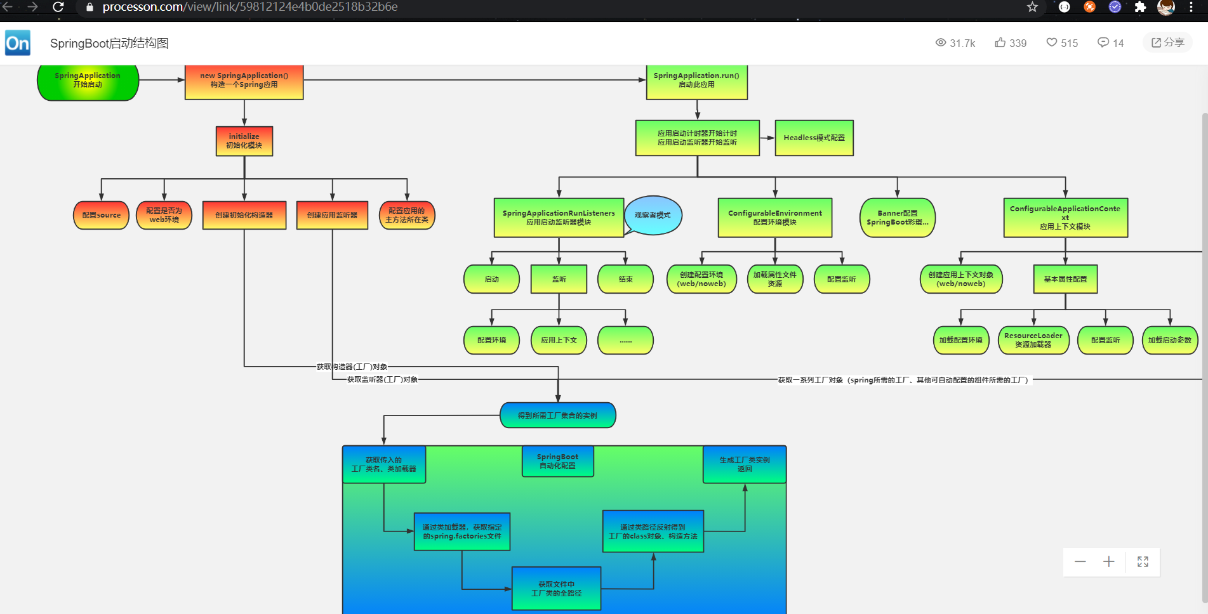Click the 分享 share button

[1167, 42]
